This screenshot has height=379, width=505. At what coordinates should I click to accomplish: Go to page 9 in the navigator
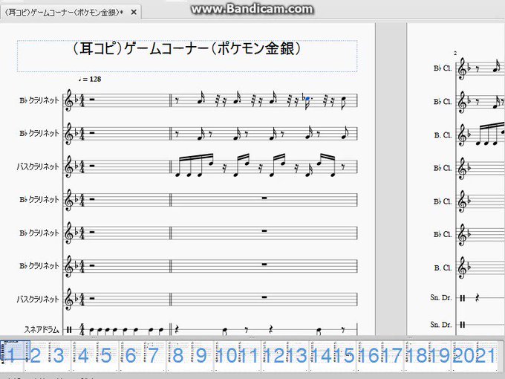point(201,356)
